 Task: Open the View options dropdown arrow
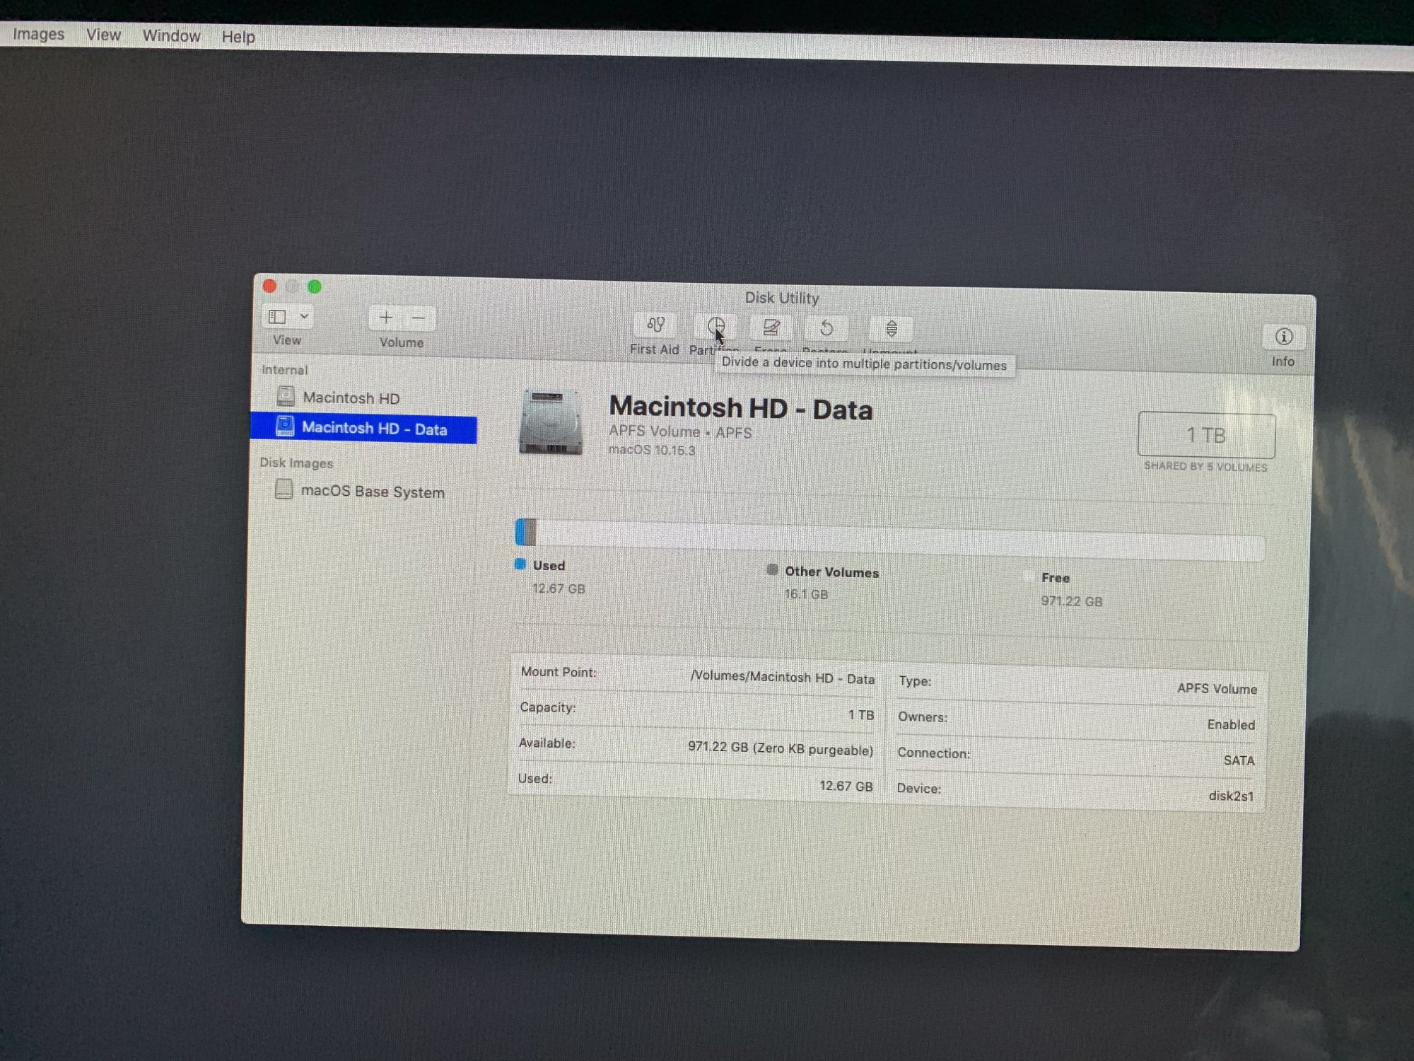coord(304,316)
